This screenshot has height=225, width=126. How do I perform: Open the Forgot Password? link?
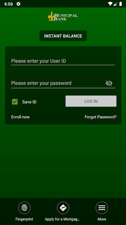coord(101,117)
